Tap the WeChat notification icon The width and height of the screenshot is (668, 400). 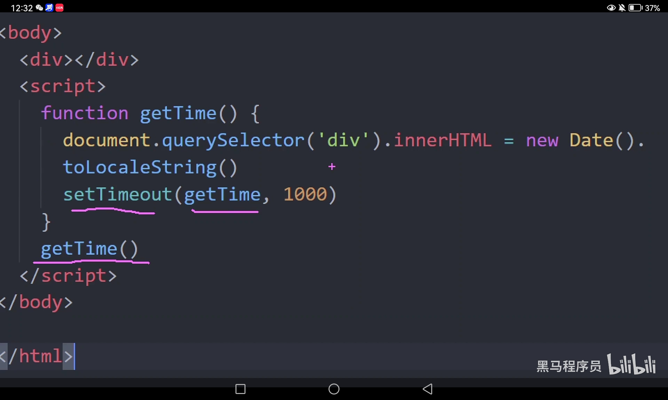point(39,8)
